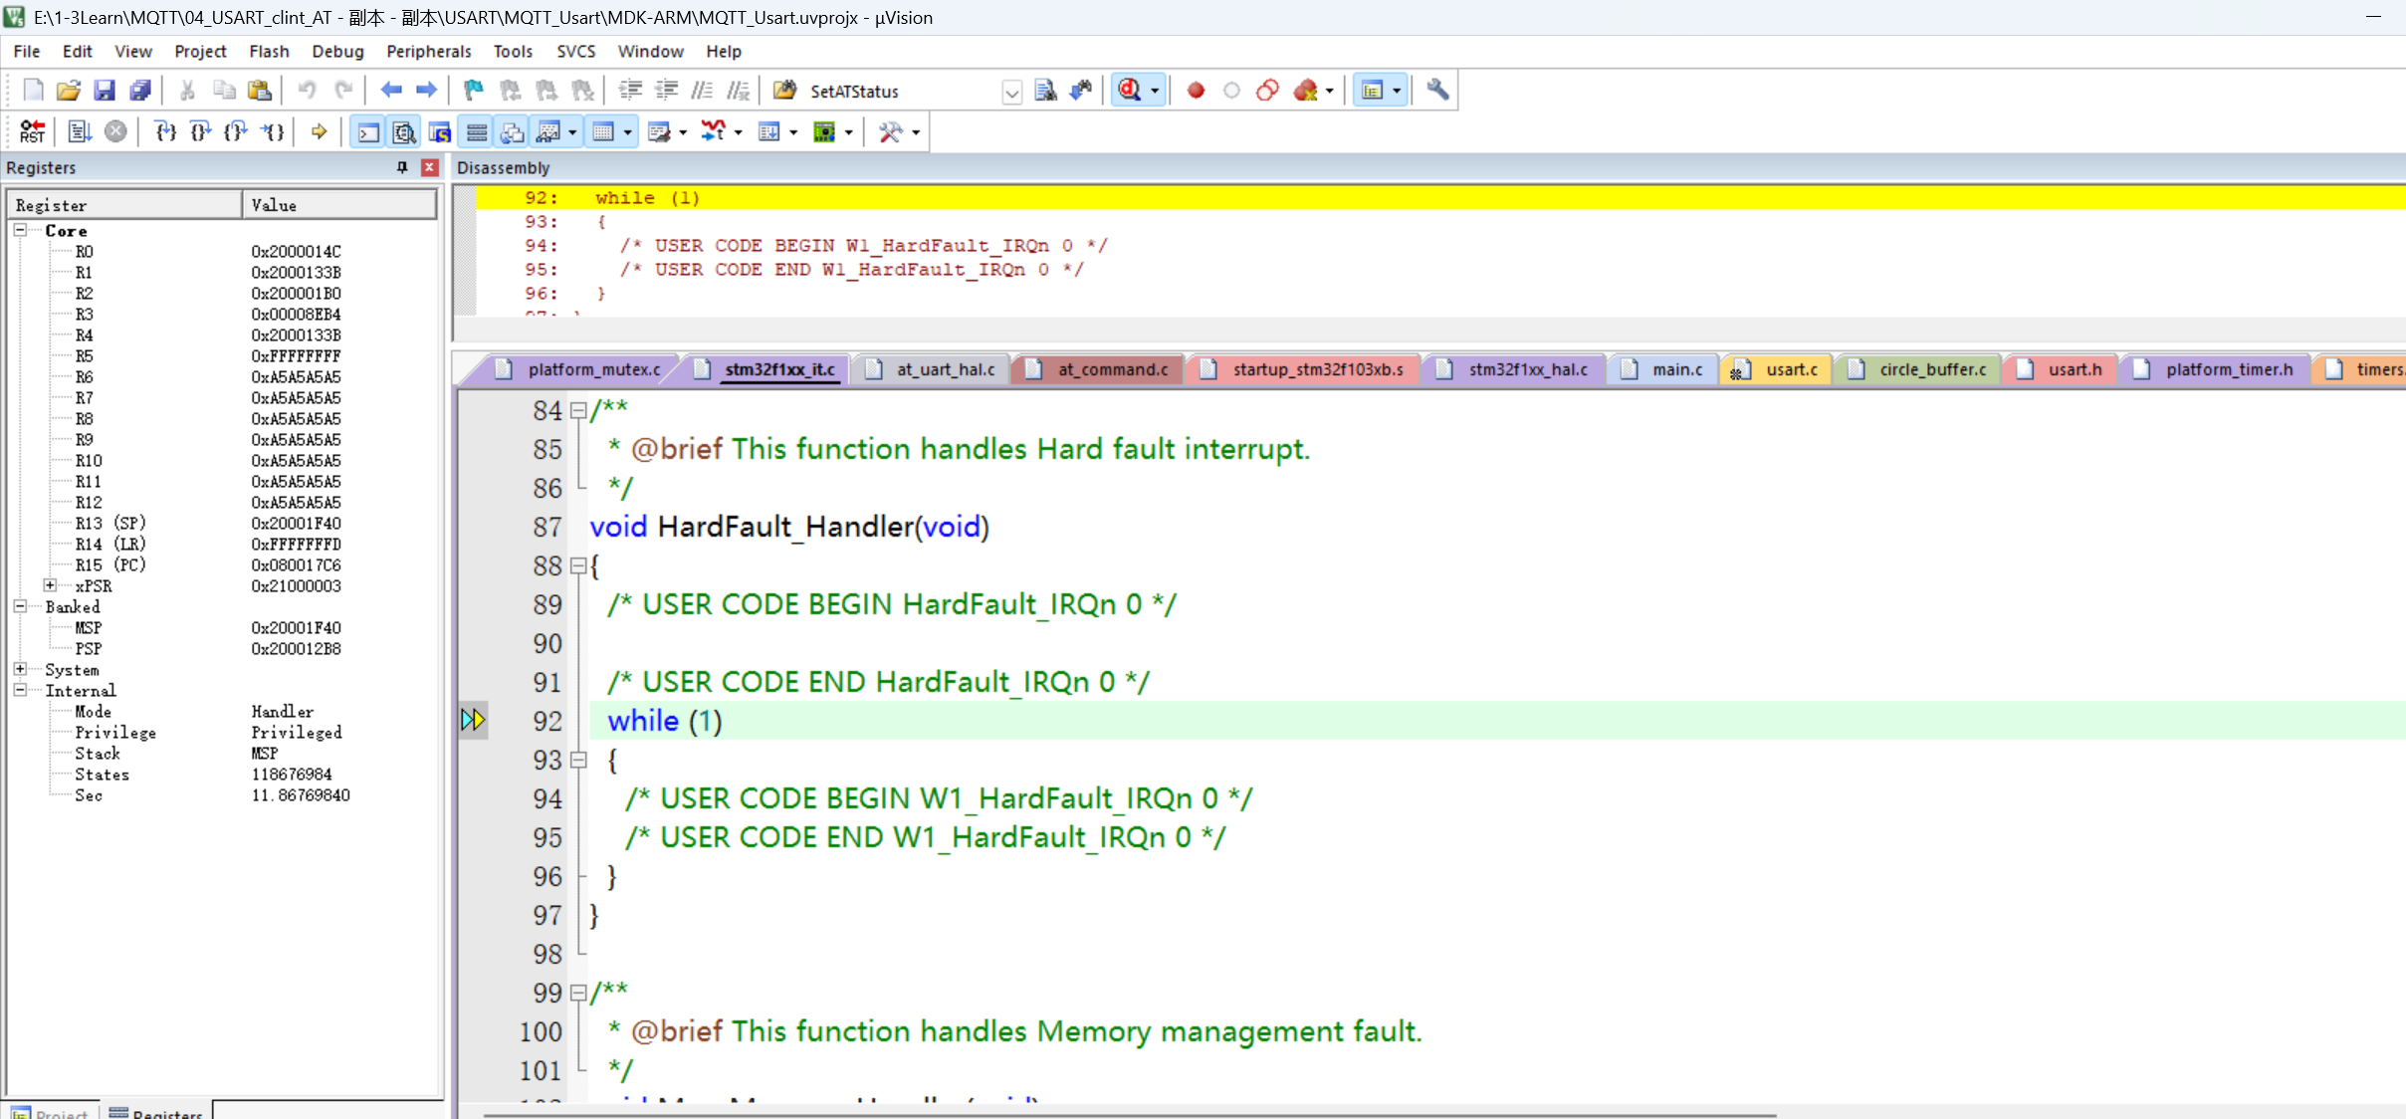2406x1119 pixels.
Task: Click Show Next Statement yellow arrow
Action: tap(319, 131)
